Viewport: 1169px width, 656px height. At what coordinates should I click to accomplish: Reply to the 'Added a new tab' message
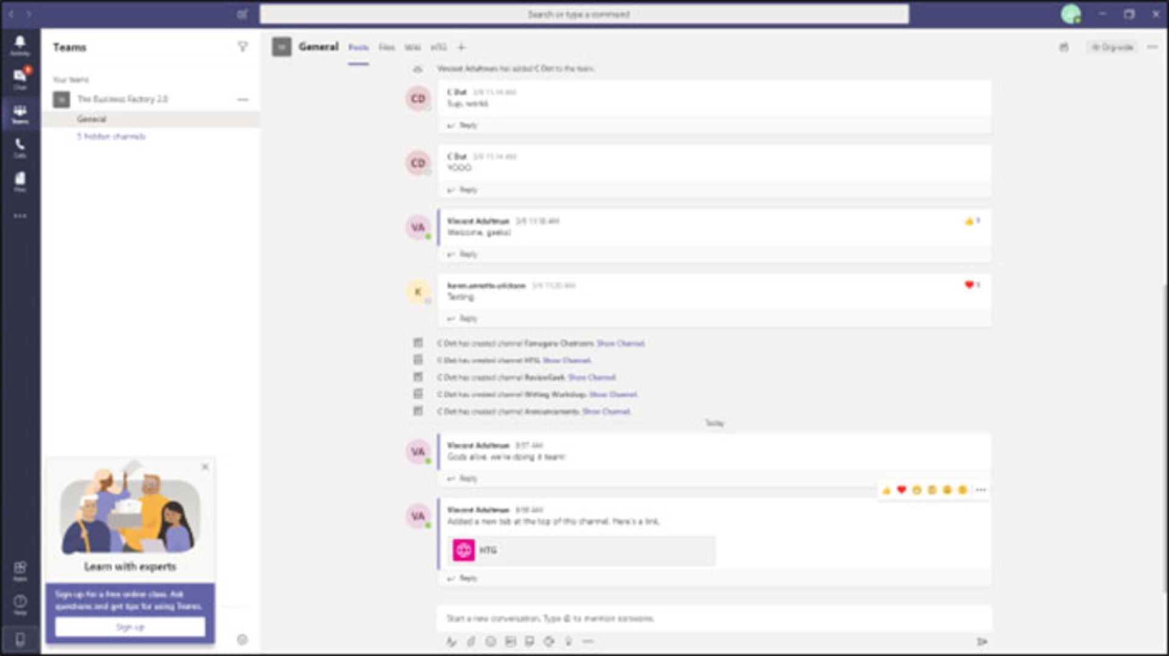pyautogui.click(x=463, y=578)
